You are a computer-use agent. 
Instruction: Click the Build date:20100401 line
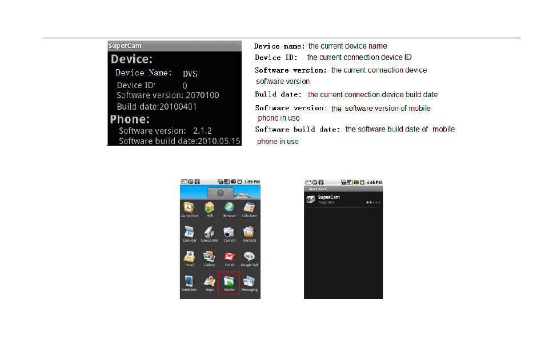coord(157,107)
